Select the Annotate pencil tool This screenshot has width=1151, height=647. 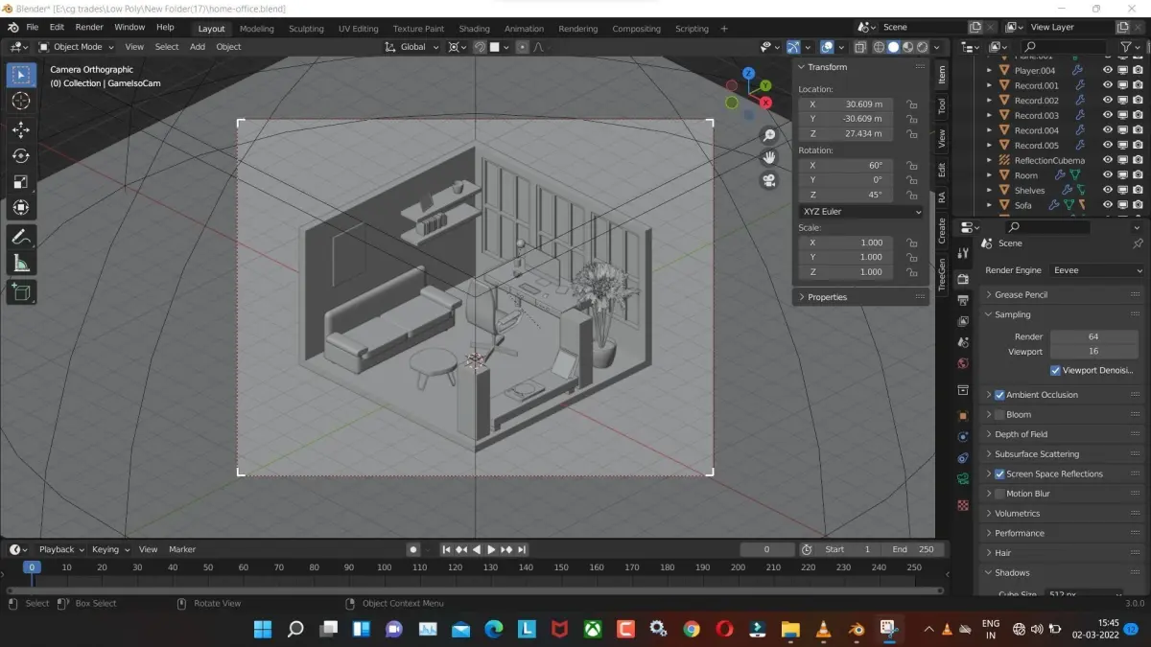pyautogui.click(x=21, y=237)
